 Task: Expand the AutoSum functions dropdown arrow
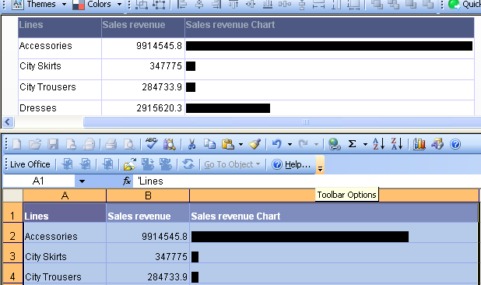click(x=365, y=144)
